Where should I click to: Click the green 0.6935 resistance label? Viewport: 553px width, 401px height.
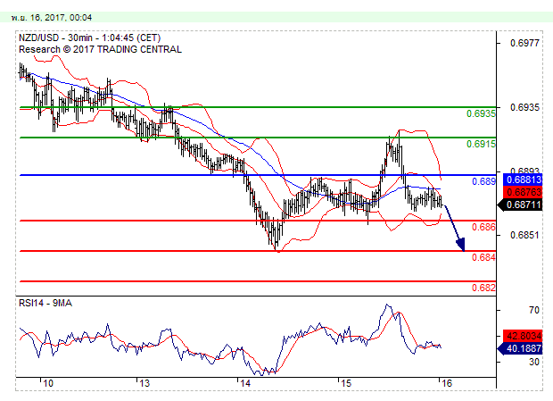click(x=481, y=113)
